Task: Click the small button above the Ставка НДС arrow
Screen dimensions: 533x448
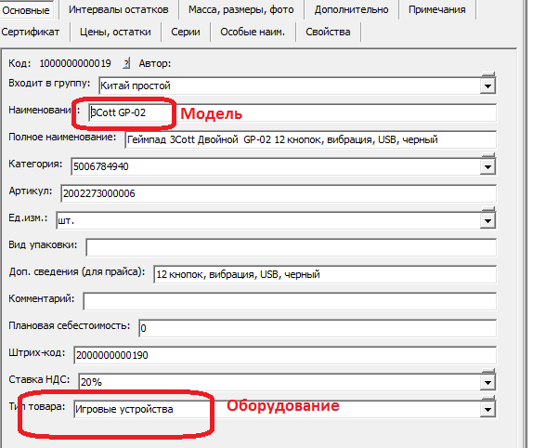Action: coord(488,371)
